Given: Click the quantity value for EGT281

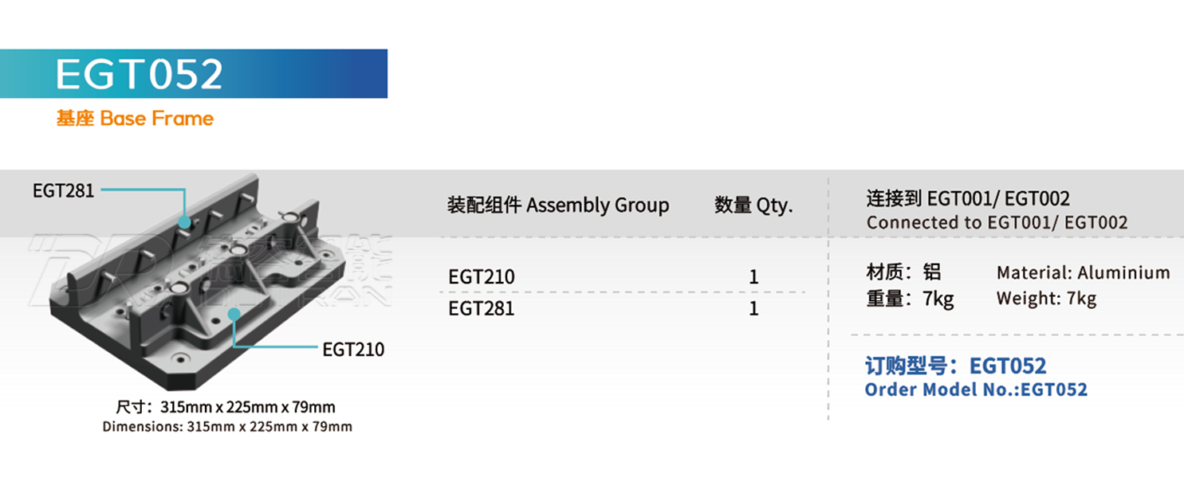Looking at the screenshot, I should click(x=753, y=309).
